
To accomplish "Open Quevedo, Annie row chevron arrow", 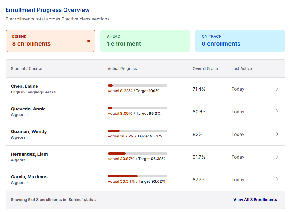I will point(277,111).
